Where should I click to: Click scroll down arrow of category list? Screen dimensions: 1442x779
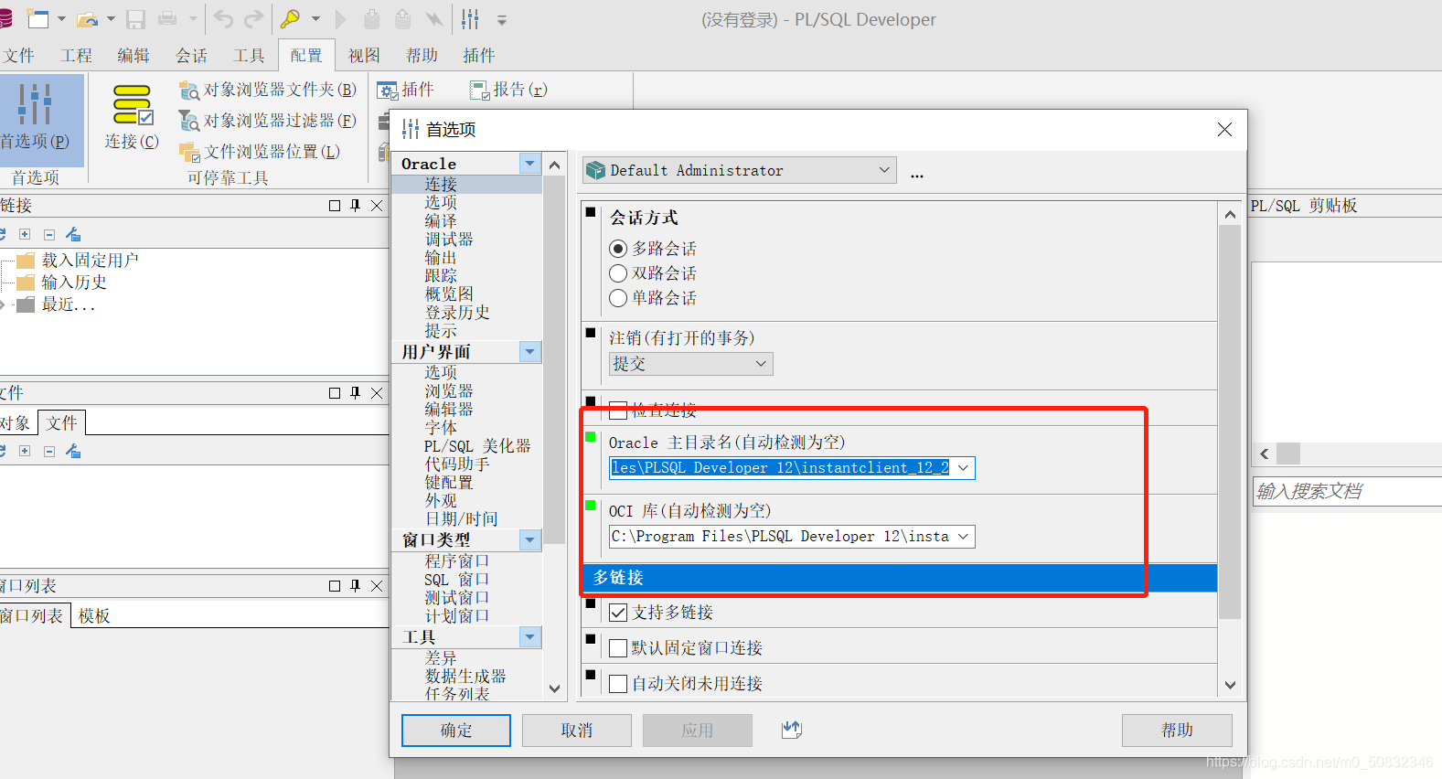(554, 688)
